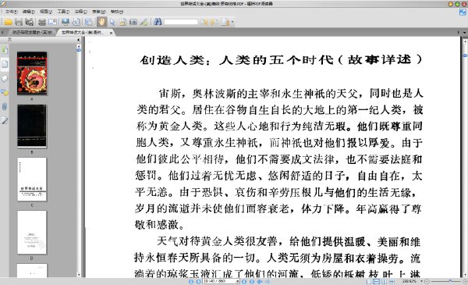Switch to continuous page view
468x285 pixels.
(377, 281)
